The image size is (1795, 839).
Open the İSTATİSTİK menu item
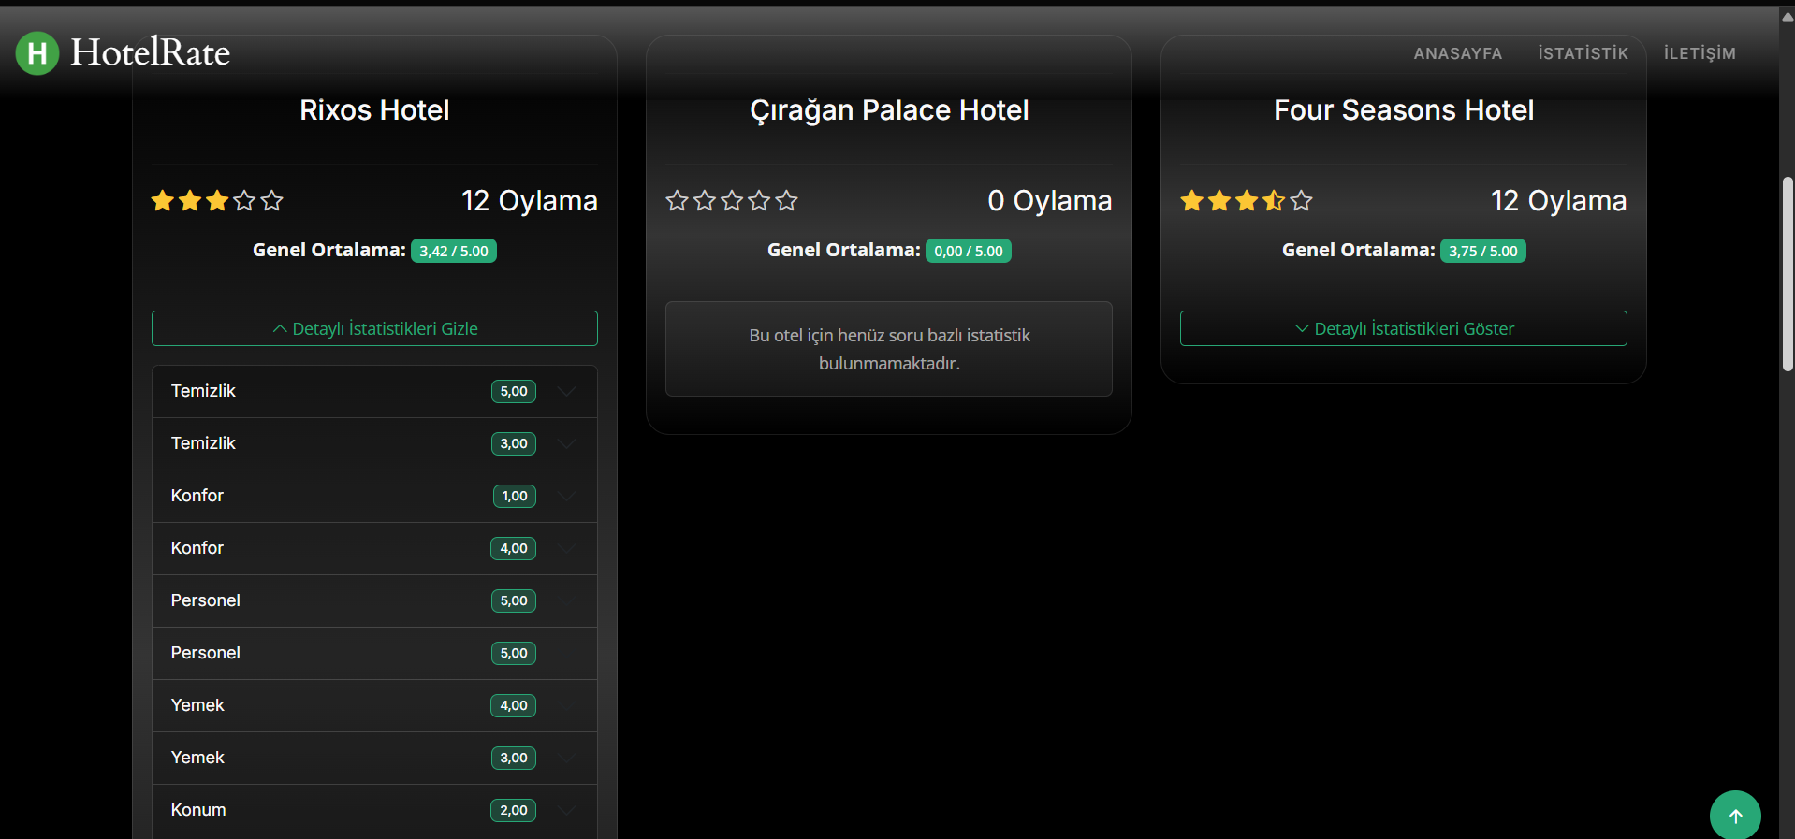(x=1583, y=53)
